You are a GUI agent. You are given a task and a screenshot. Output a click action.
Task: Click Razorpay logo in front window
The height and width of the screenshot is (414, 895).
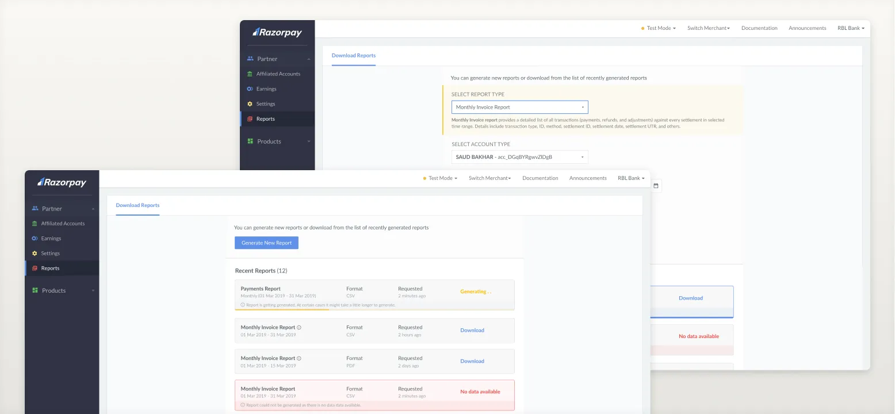[x=62, y=182]
